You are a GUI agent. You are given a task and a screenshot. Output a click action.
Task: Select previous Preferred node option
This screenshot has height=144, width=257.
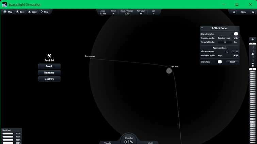tap(235, 56)
